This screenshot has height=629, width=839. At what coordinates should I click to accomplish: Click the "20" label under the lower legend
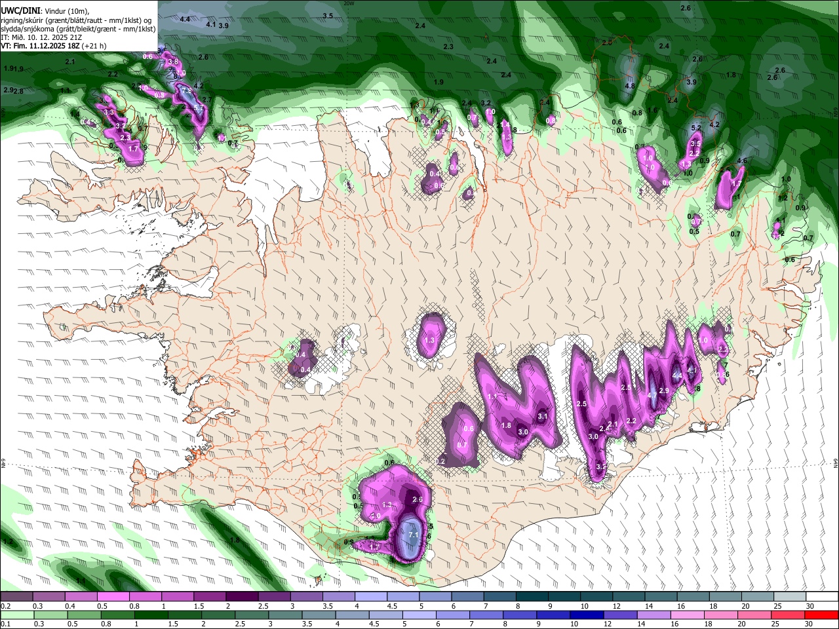(742, 624)
